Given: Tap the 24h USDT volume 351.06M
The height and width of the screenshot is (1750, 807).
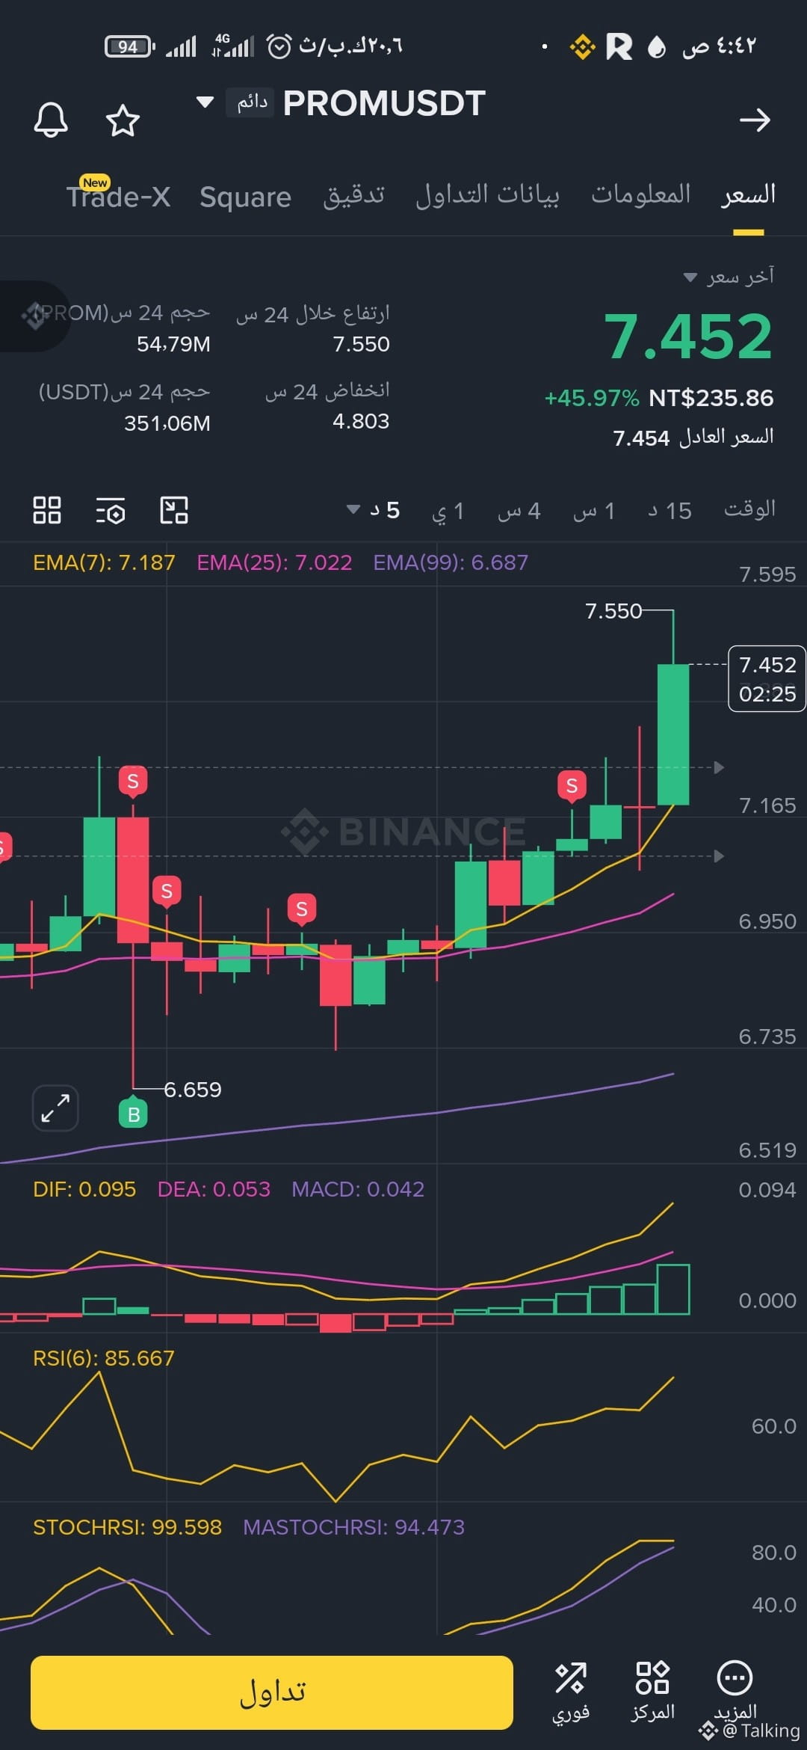Looking at the screenshot, I should click(x=167, y=423).
